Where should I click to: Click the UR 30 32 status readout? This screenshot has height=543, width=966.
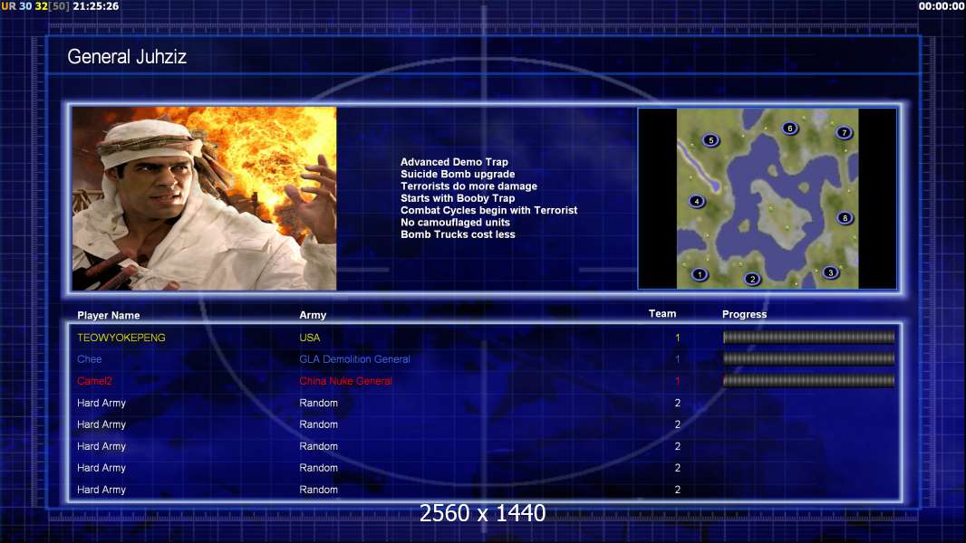[24, 6]
